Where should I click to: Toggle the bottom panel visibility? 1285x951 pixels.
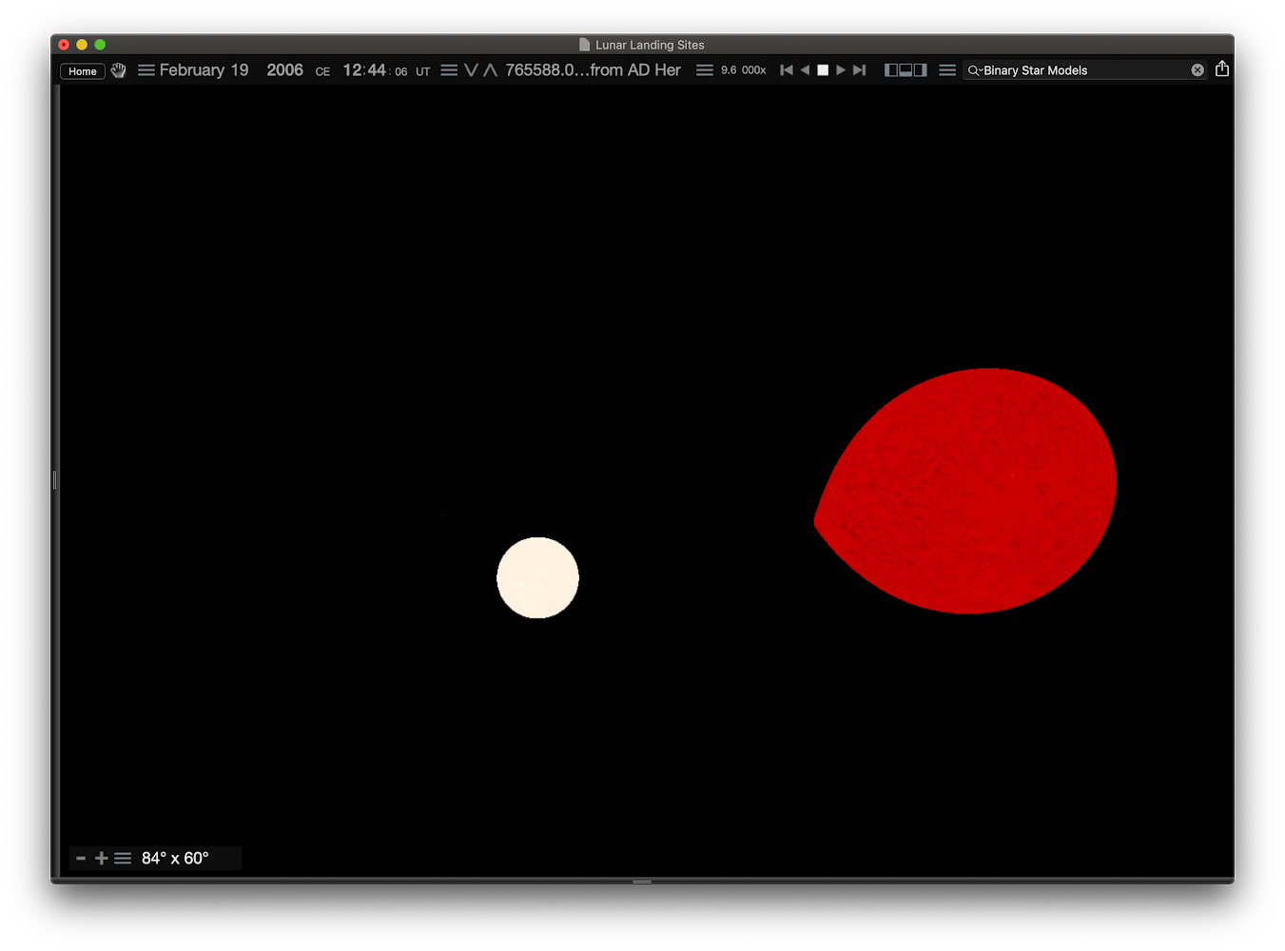coord(905,70)
